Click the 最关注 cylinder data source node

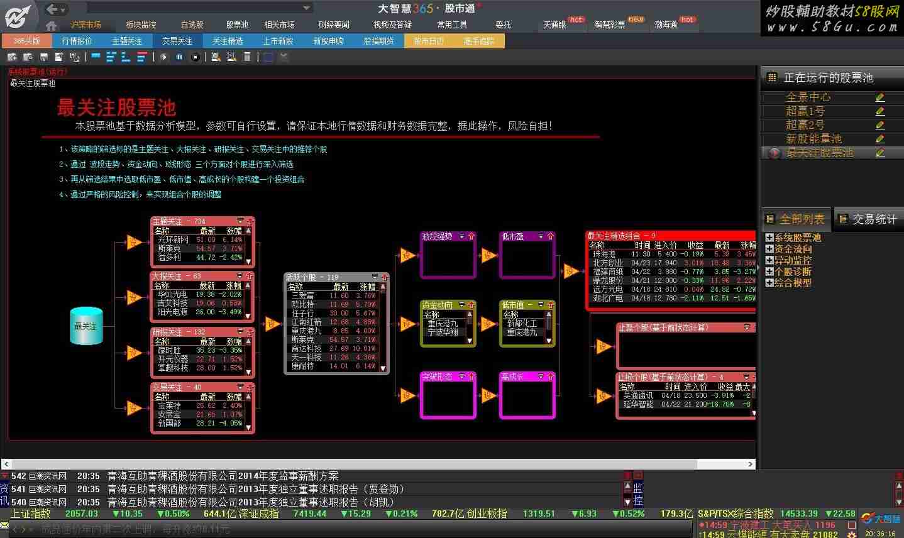[86, 326]
